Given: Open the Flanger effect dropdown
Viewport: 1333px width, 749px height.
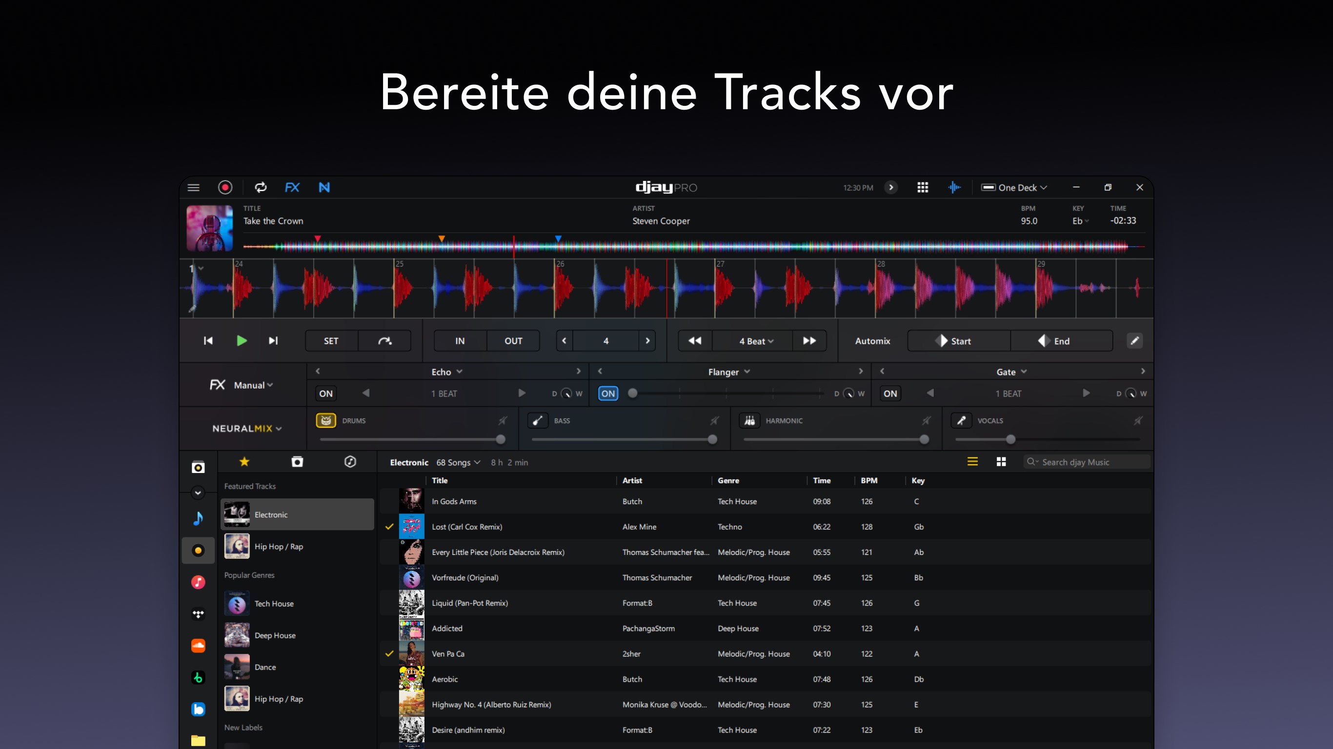Looking at the screenshot, I should [729, 372].
